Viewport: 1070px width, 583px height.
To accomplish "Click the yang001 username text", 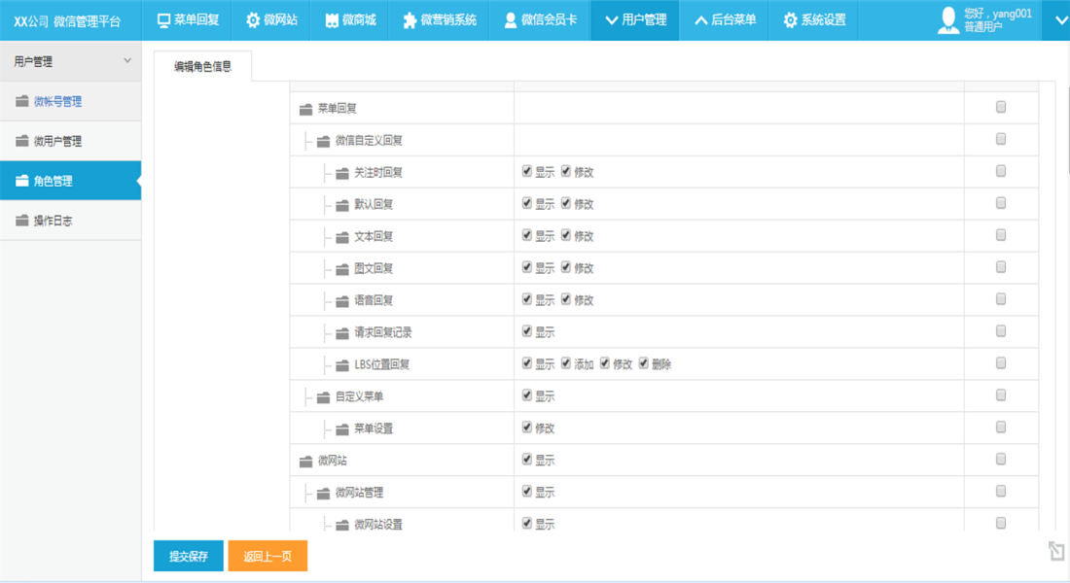I will [x=1012, y=14].
